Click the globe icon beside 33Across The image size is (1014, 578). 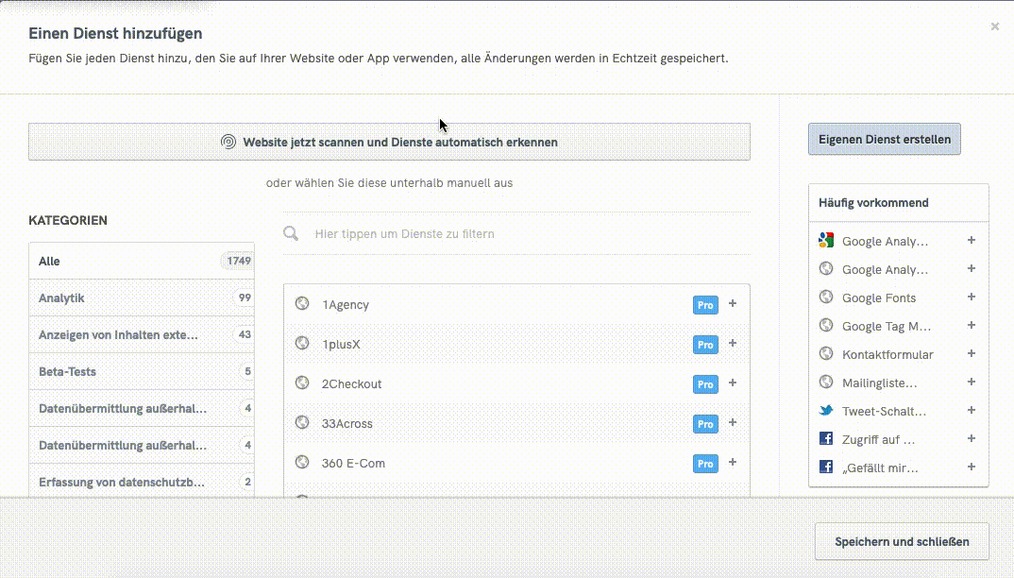click(302, 423)
